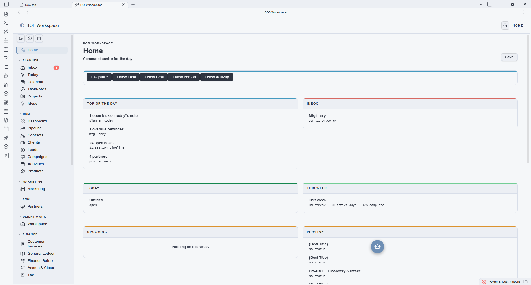The width and height of the screenshot is (531, 285).
Task: Open the tab list dropdown chevron
Action: tap(481, 4)
